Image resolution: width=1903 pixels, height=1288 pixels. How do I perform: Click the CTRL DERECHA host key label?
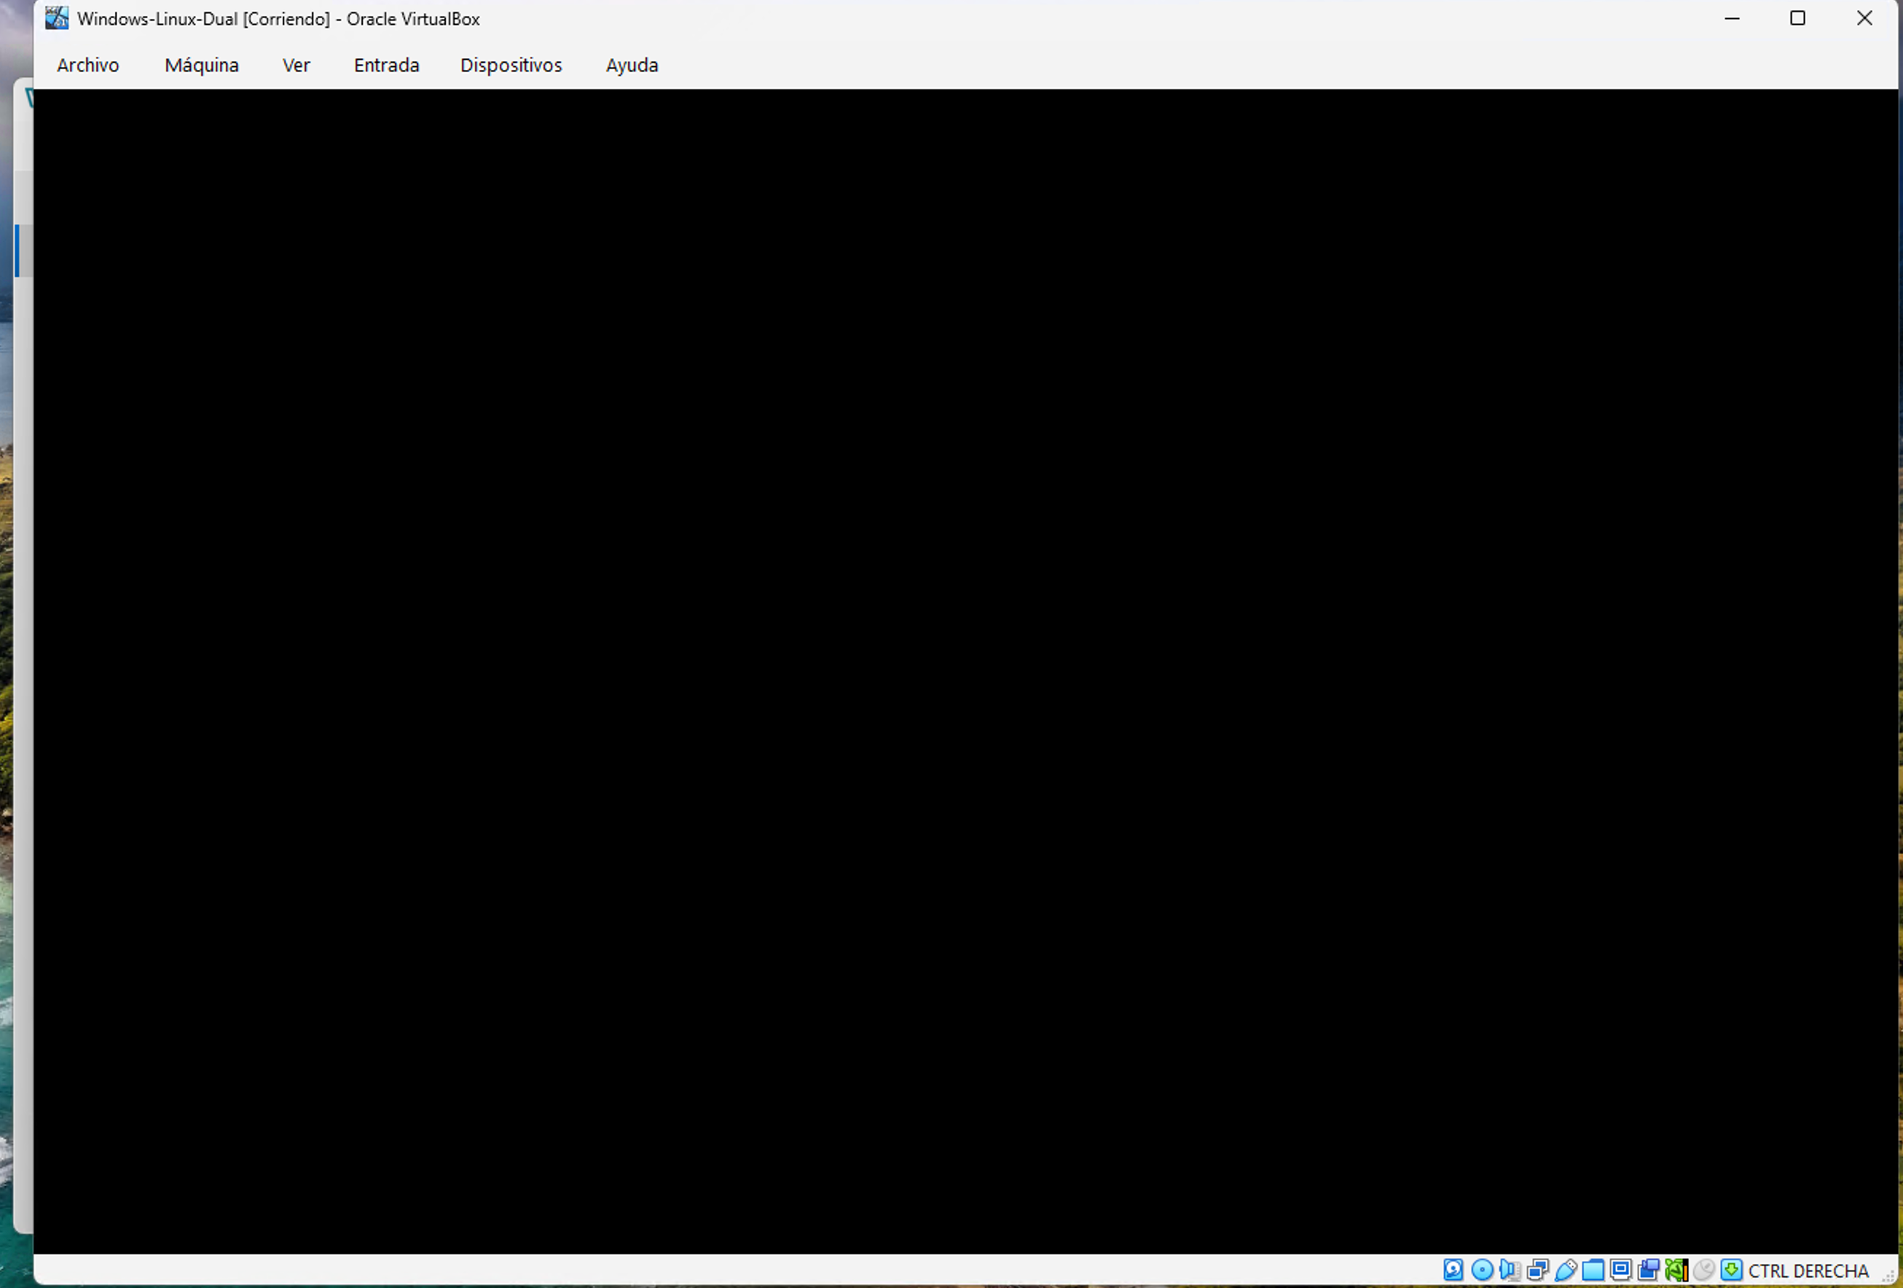[x=1809, y=1271]
